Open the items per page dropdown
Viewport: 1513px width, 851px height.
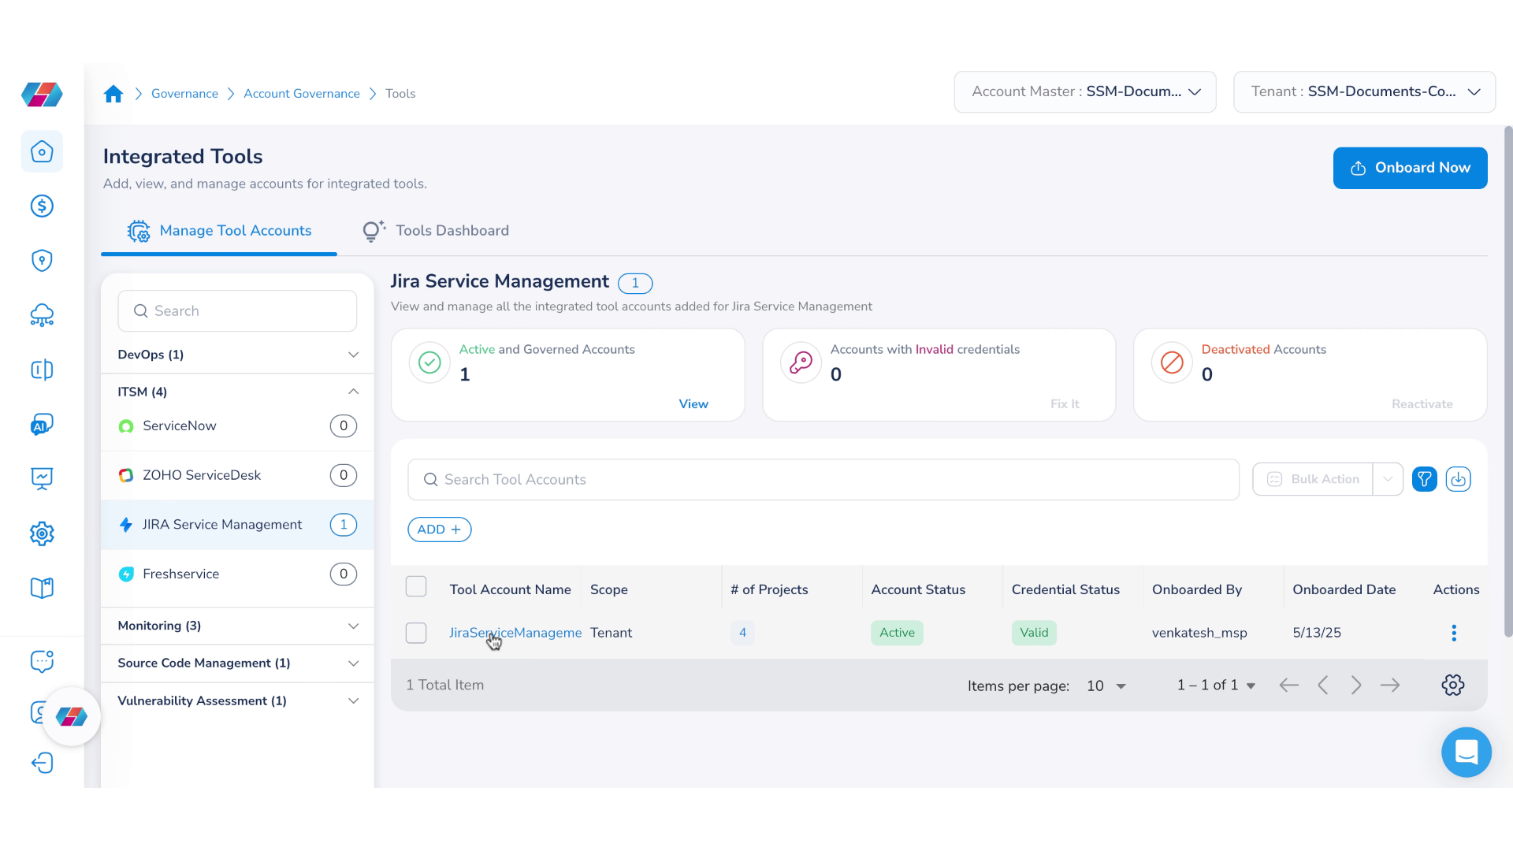click(1106, 686)
